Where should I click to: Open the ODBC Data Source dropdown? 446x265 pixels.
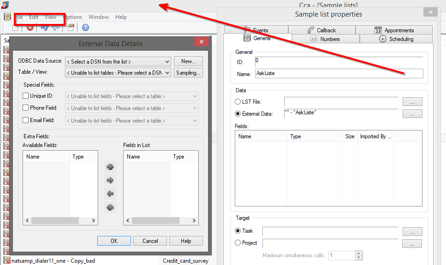coord(119,62)
